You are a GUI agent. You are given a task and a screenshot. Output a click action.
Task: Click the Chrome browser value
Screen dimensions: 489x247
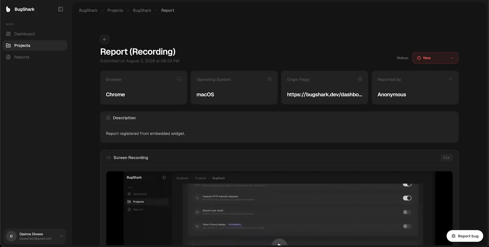(116, 95)
